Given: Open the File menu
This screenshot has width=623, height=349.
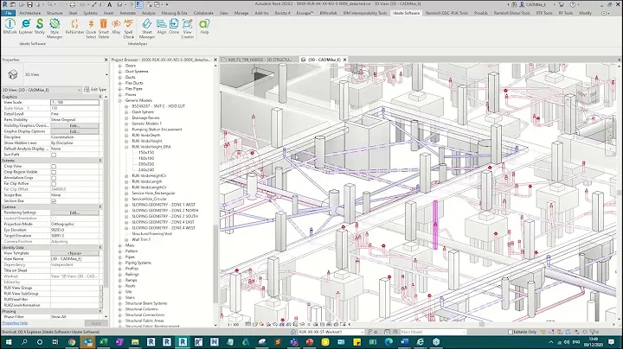Looking at the screenshot, I should pos(9,13).
